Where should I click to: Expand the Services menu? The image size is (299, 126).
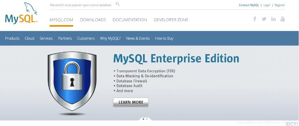[x=46, y=38]
